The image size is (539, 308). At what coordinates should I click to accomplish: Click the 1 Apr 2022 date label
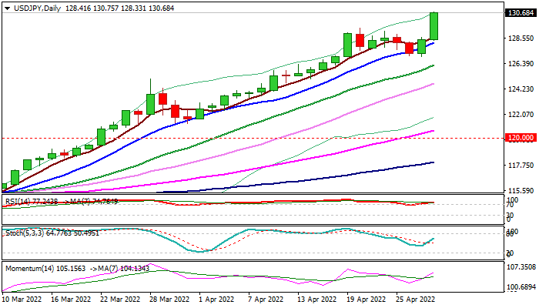213,299
